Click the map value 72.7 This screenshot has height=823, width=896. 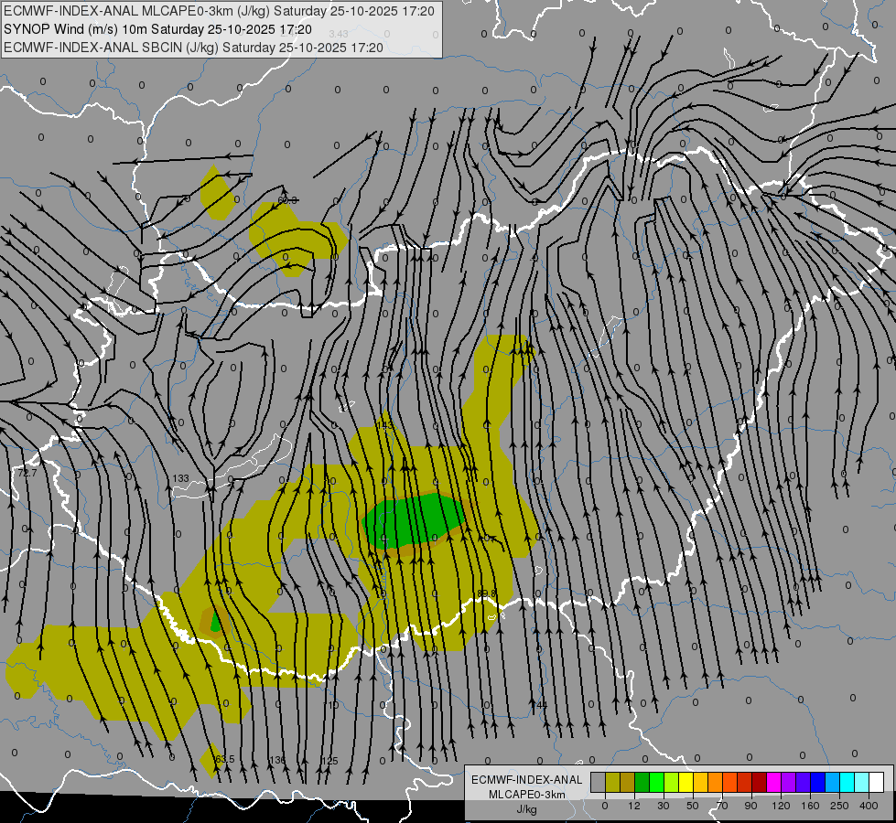coord(27,473)
